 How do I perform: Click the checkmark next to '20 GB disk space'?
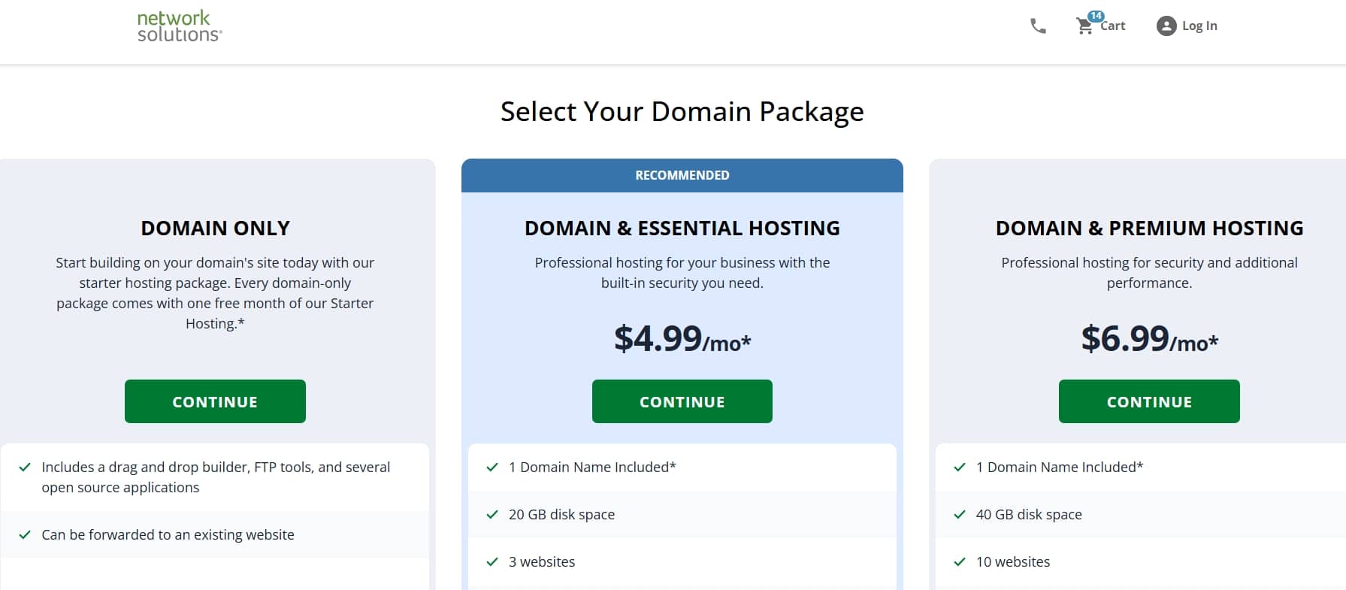coord(493,514)
